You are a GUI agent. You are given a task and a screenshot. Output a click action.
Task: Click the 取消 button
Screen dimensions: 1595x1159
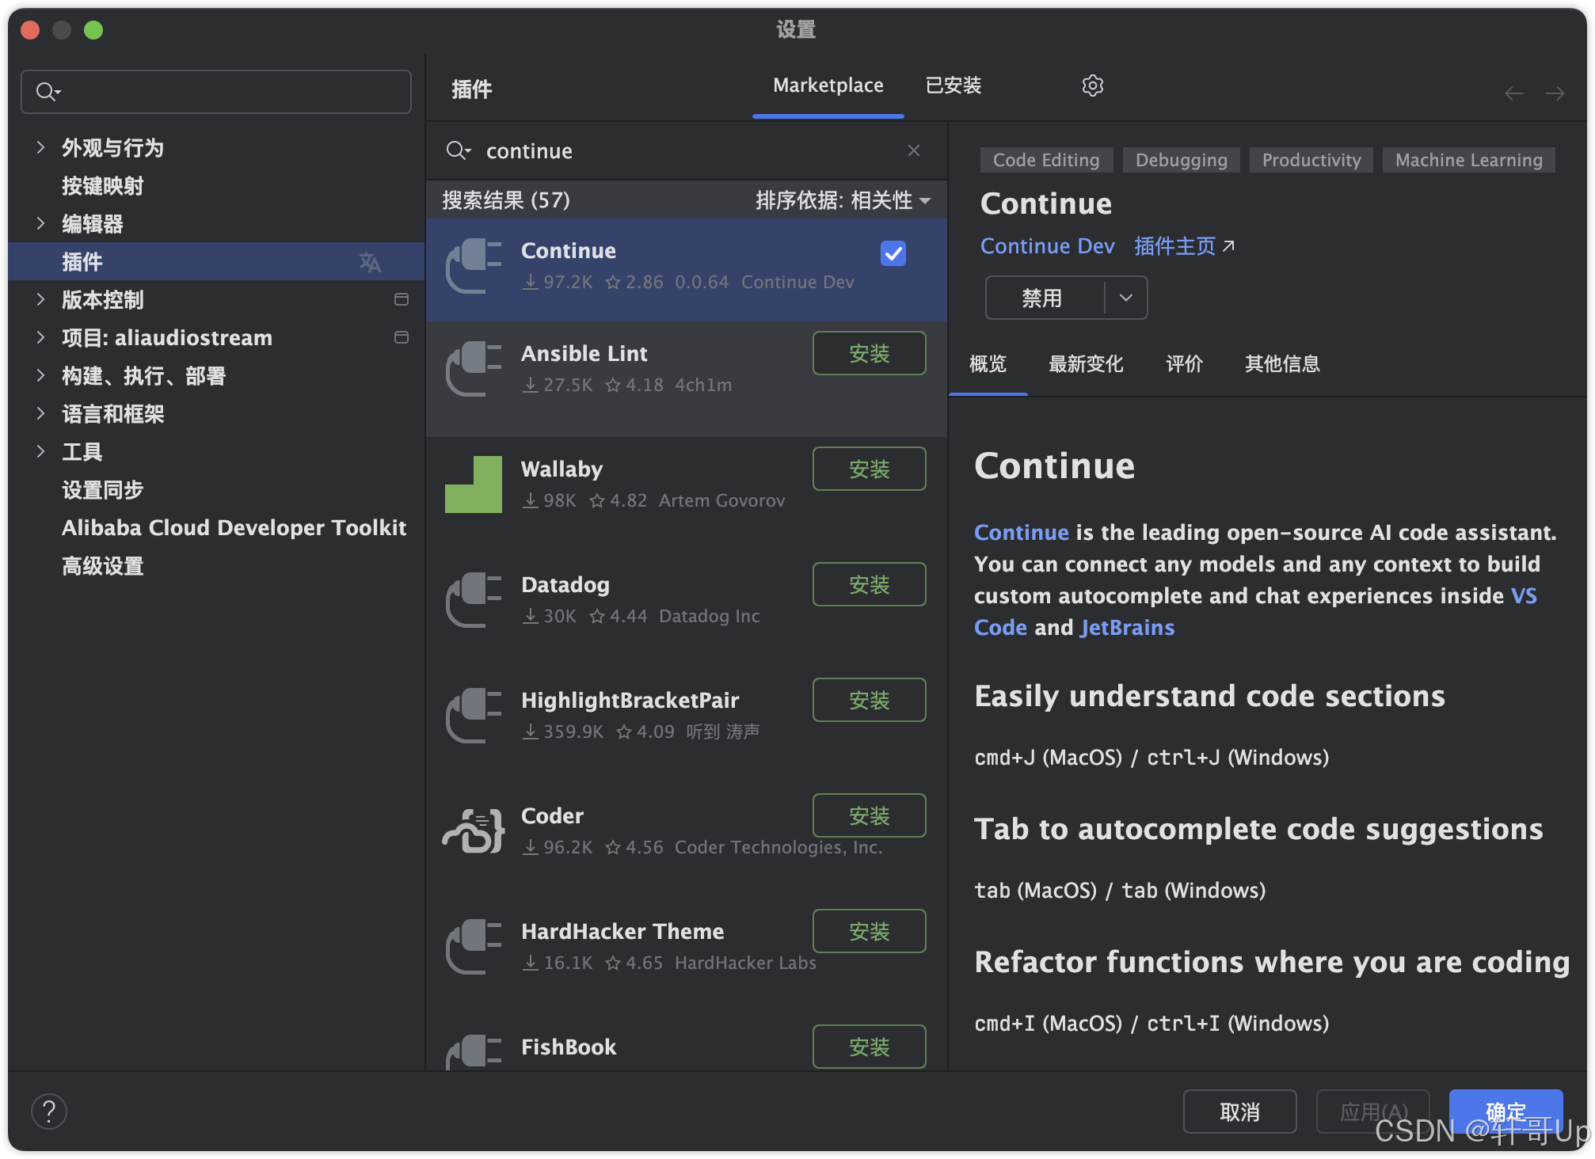1239,1111
